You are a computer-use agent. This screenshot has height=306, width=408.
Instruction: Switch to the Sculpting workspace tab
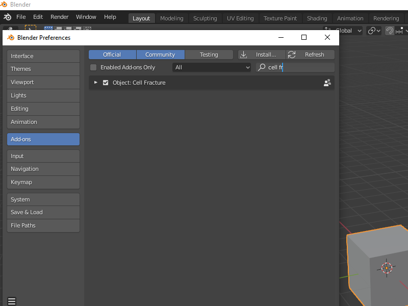[x=205, y=18]
